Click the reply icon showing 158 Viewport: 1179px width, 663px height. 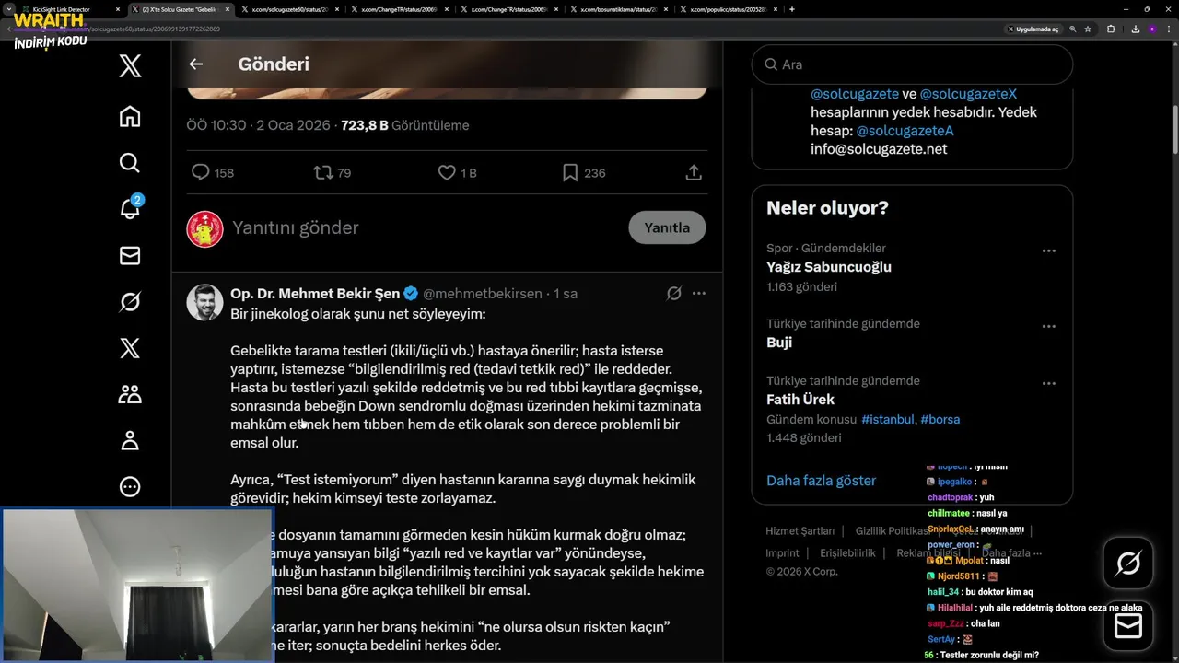pos(200,172)
